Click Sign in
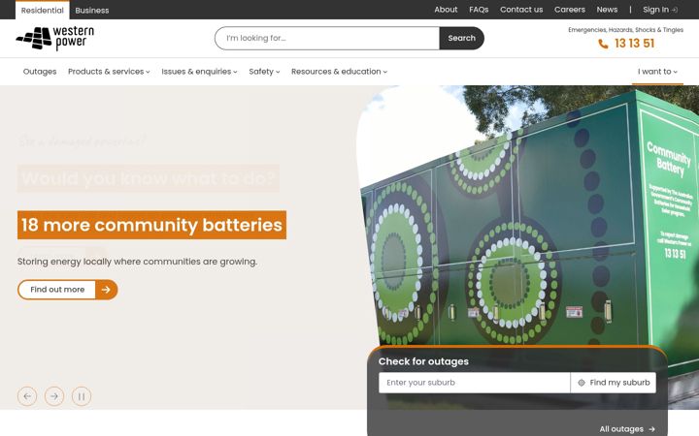 (660, 10)
